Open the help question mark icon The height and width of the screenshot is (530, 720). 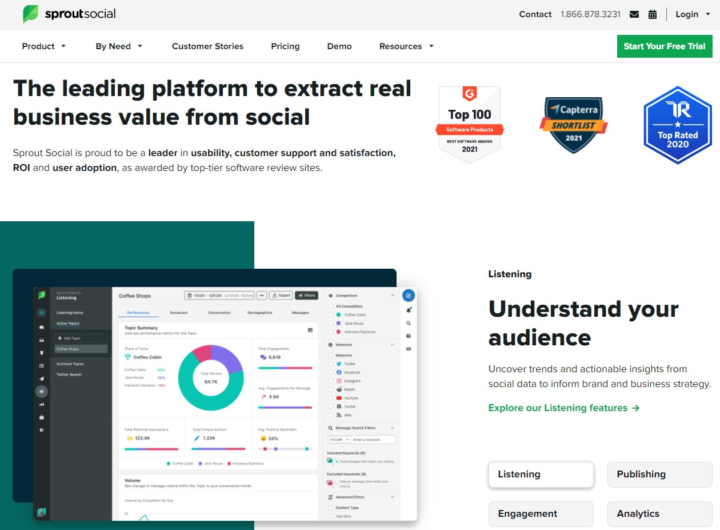pyautogui.click(x=409, y=336)
